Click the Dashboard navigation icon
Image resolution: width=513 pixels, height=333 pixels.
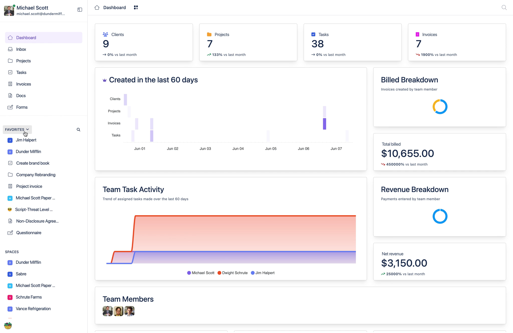point(10,37)
